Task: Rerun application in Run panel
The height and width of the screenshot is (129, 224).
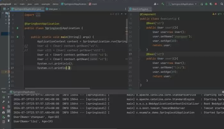Action: pos(4,97)
